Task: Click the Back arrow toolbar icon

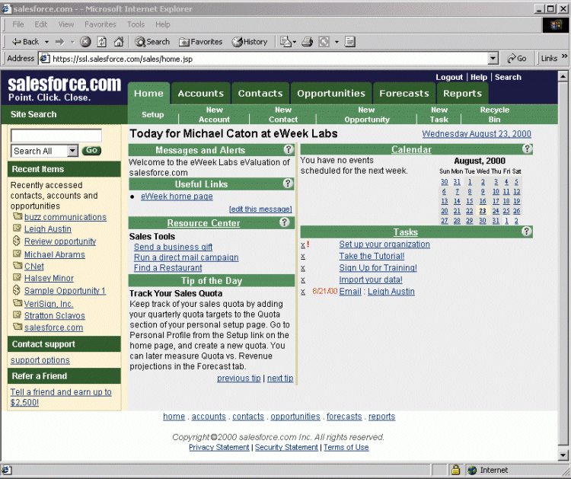Action: tap(17, 42)
